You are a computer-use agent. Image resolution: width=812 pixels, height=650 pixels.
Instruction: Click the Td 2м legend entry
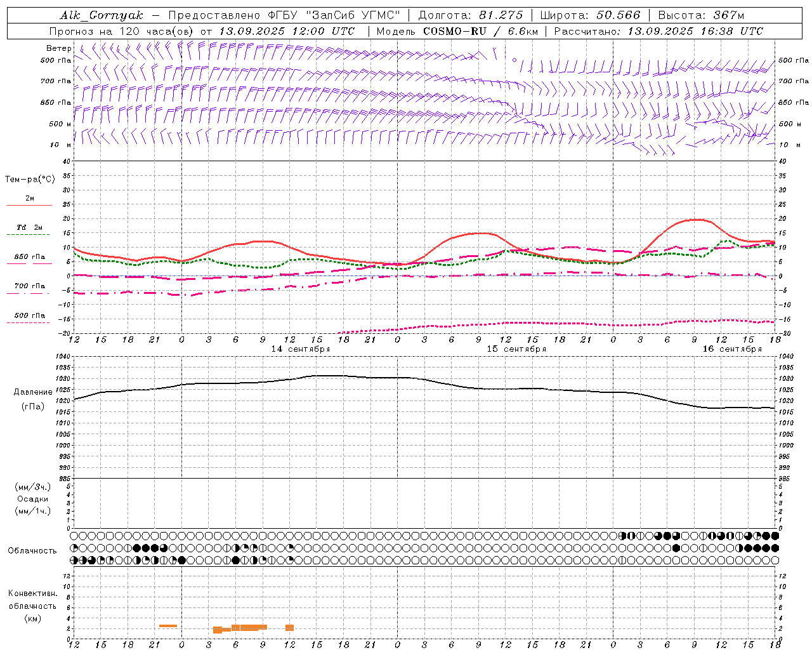pos(29,227)
